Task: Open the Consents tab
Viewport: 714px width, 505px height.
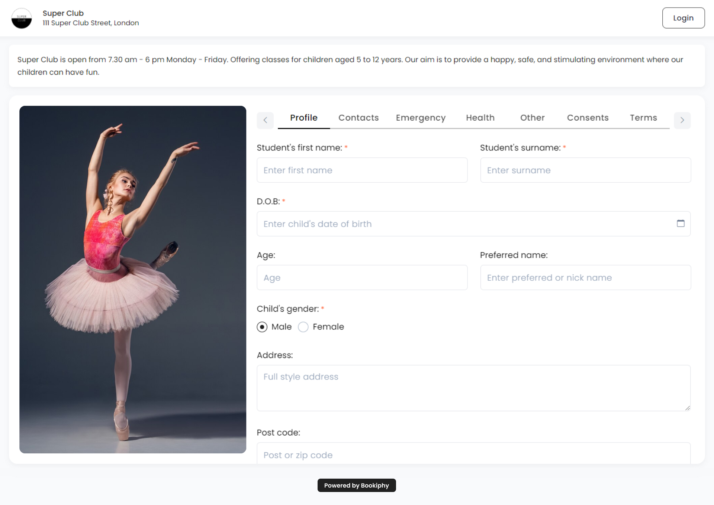Action: tap(588, 118)
